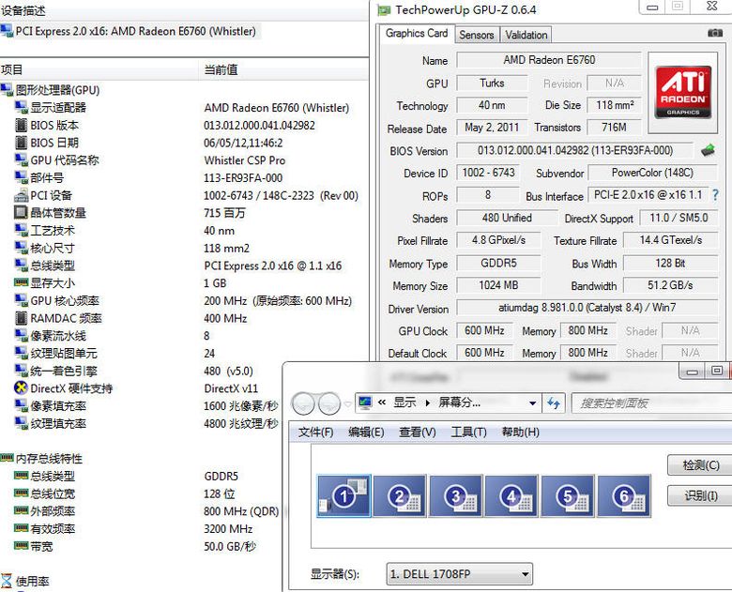Click the 使用率 hourglass icon

(x=6, y=581)
